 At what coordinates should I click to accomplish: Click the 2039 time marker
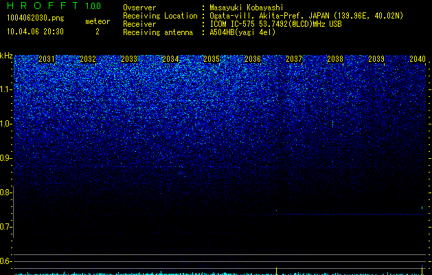coord(376,59)
